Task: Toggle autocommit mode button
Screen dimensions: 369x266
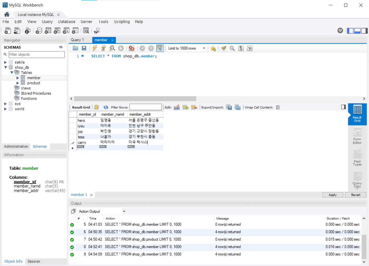Action: 160,48
